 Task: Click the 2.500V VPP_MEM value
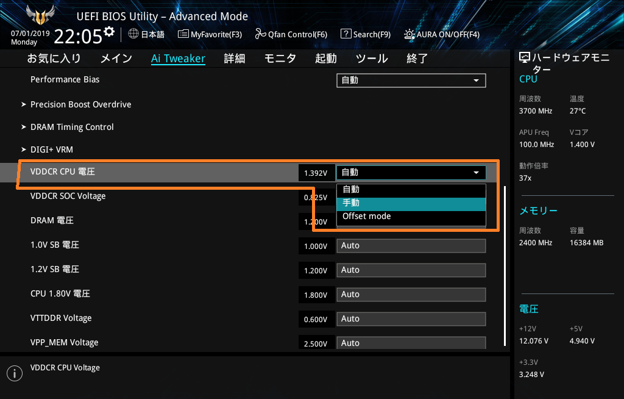(316, 343)
